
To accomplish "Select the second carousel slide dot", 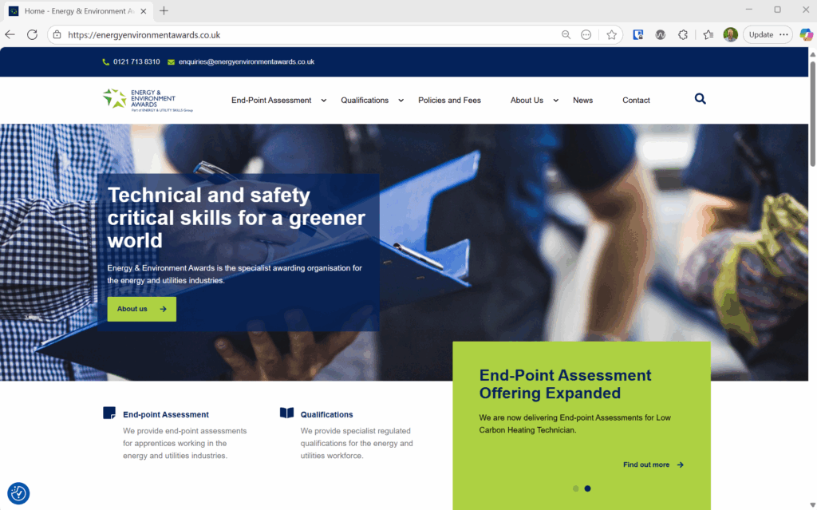I will coord(588,488).
